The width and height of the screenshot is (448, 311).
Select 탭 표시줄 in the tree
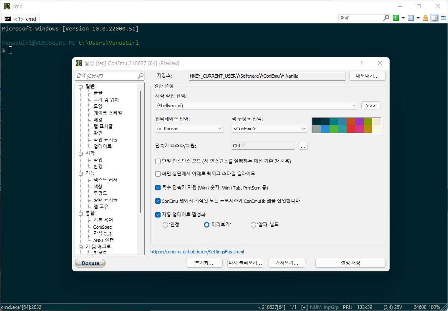(x=103, y=126)
